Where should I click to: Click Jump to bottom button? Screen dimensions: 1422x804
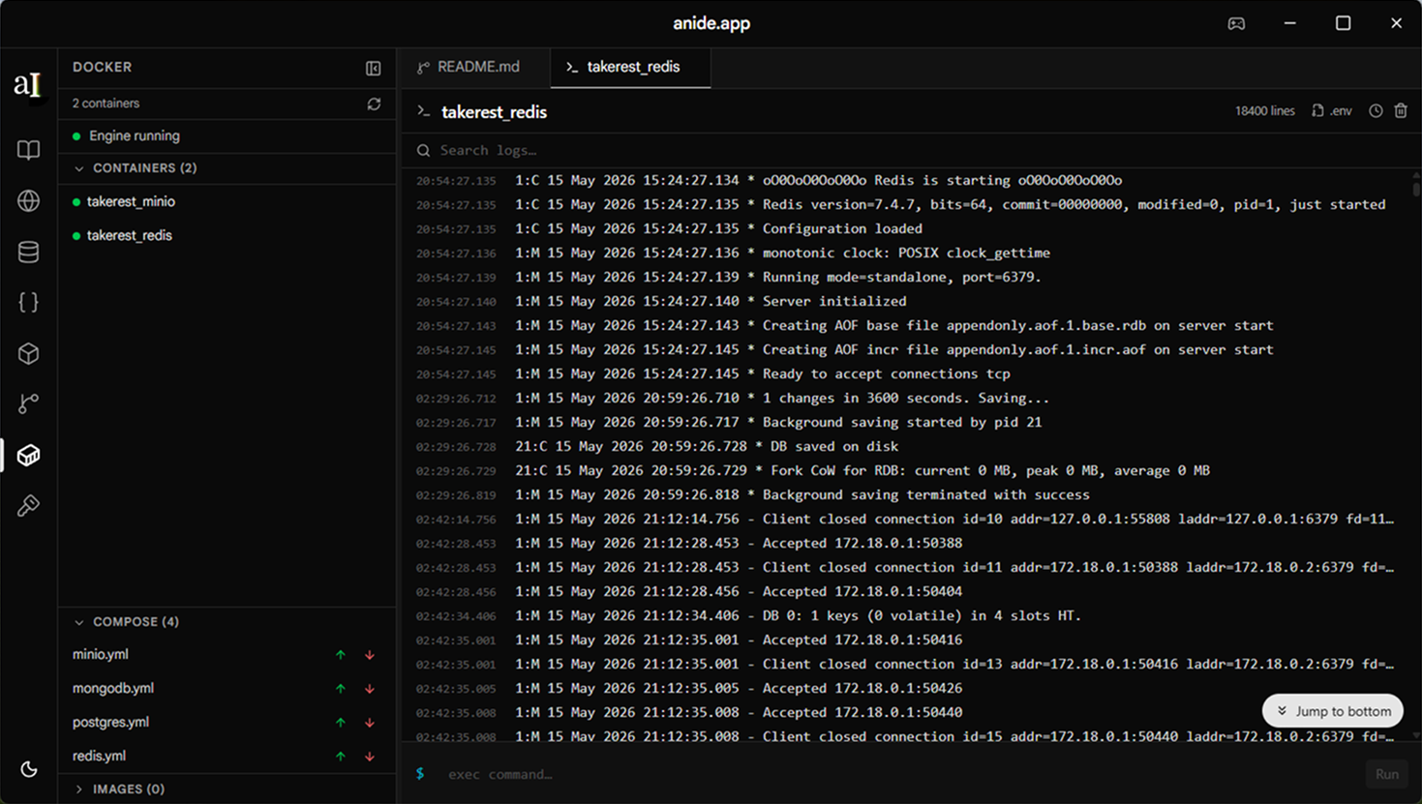(x=1333, y=711)
